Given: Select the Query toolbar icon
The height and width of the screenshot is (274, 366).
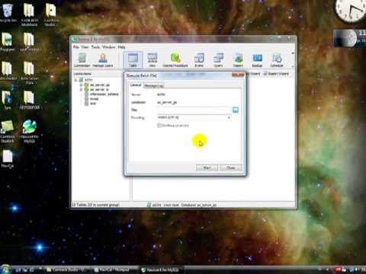Looking at the screenshot, I should (x=218, y=60).
